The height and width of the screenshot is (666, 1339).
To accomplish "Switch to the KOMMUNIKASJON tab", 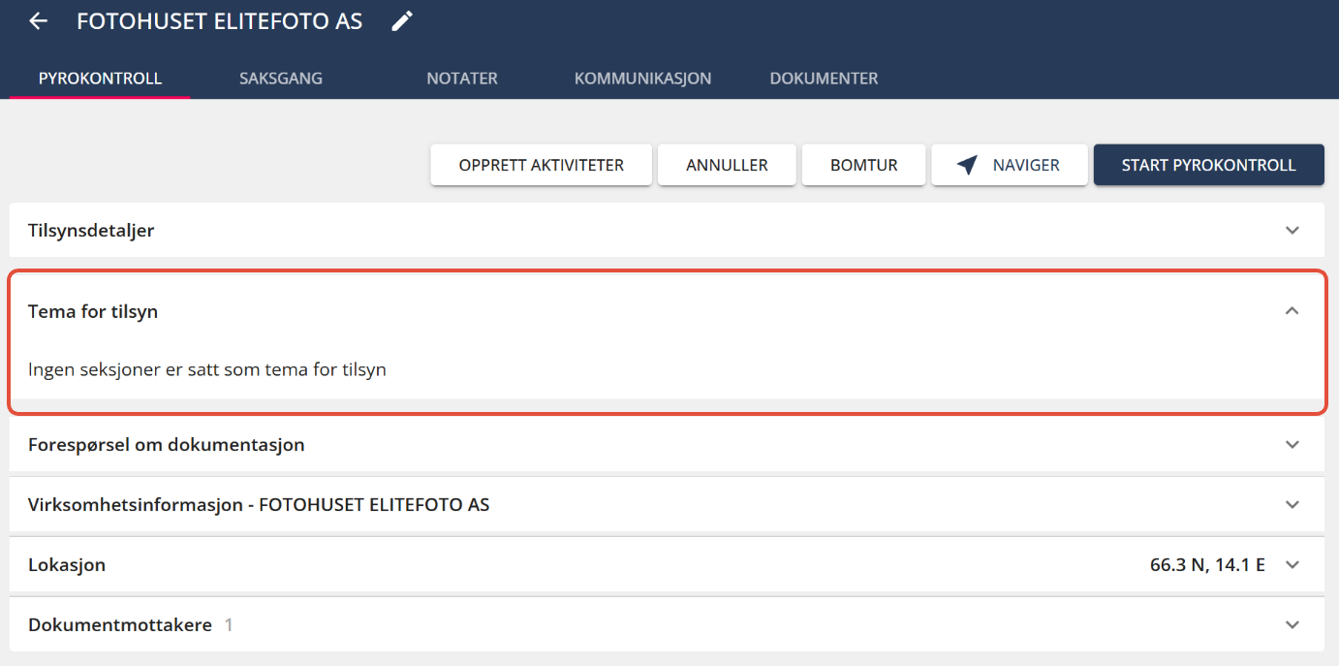I will (x=643, y=79).
